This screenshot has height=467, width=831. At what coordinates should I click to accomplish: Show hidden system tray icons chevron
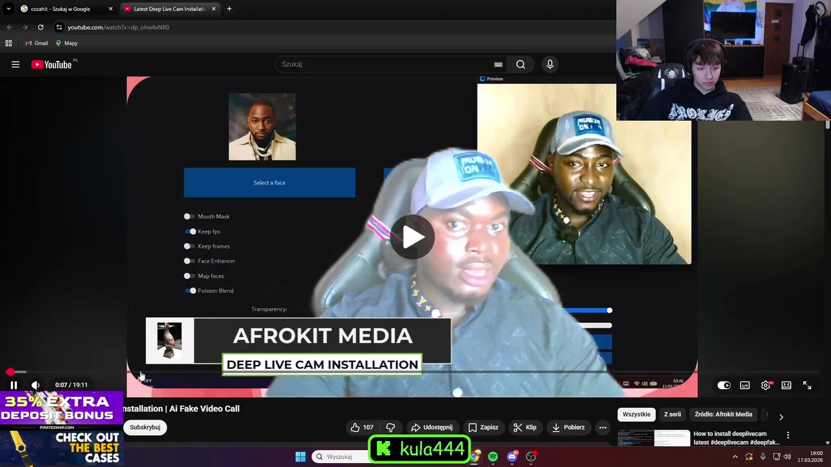tap(735, 457)
